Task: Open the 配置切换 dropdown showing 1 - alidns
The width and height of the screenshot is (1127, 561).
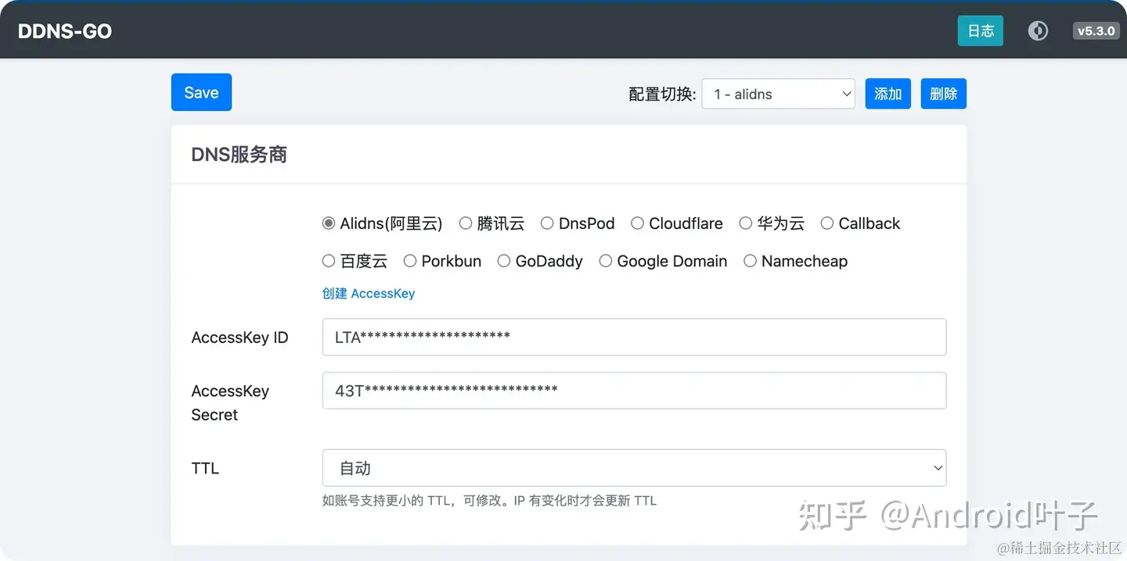Action: 779,94
